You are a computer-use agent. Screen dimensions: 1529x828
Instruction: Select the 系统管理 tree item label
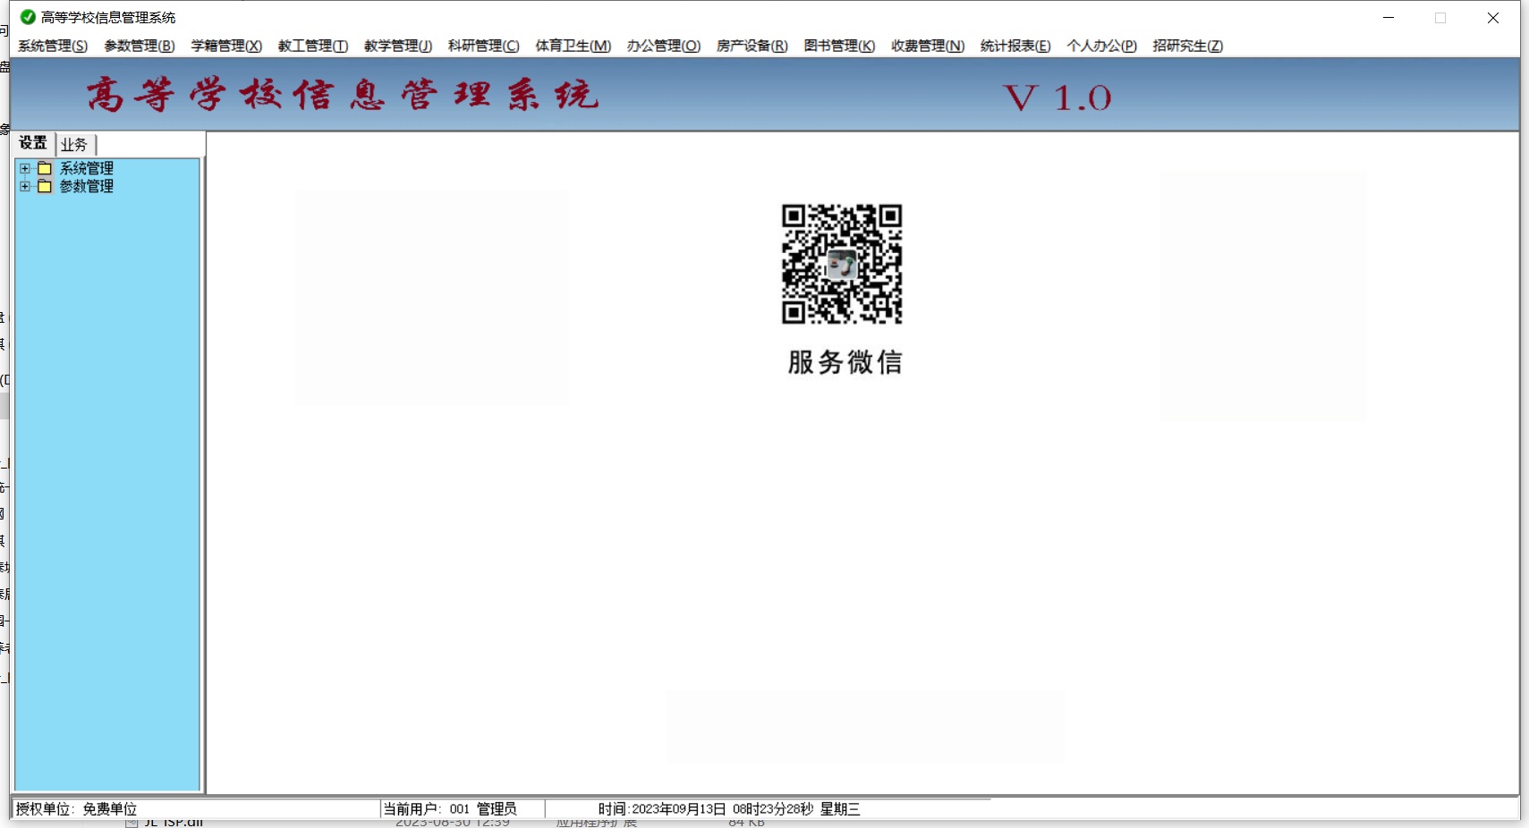[87, 168]
